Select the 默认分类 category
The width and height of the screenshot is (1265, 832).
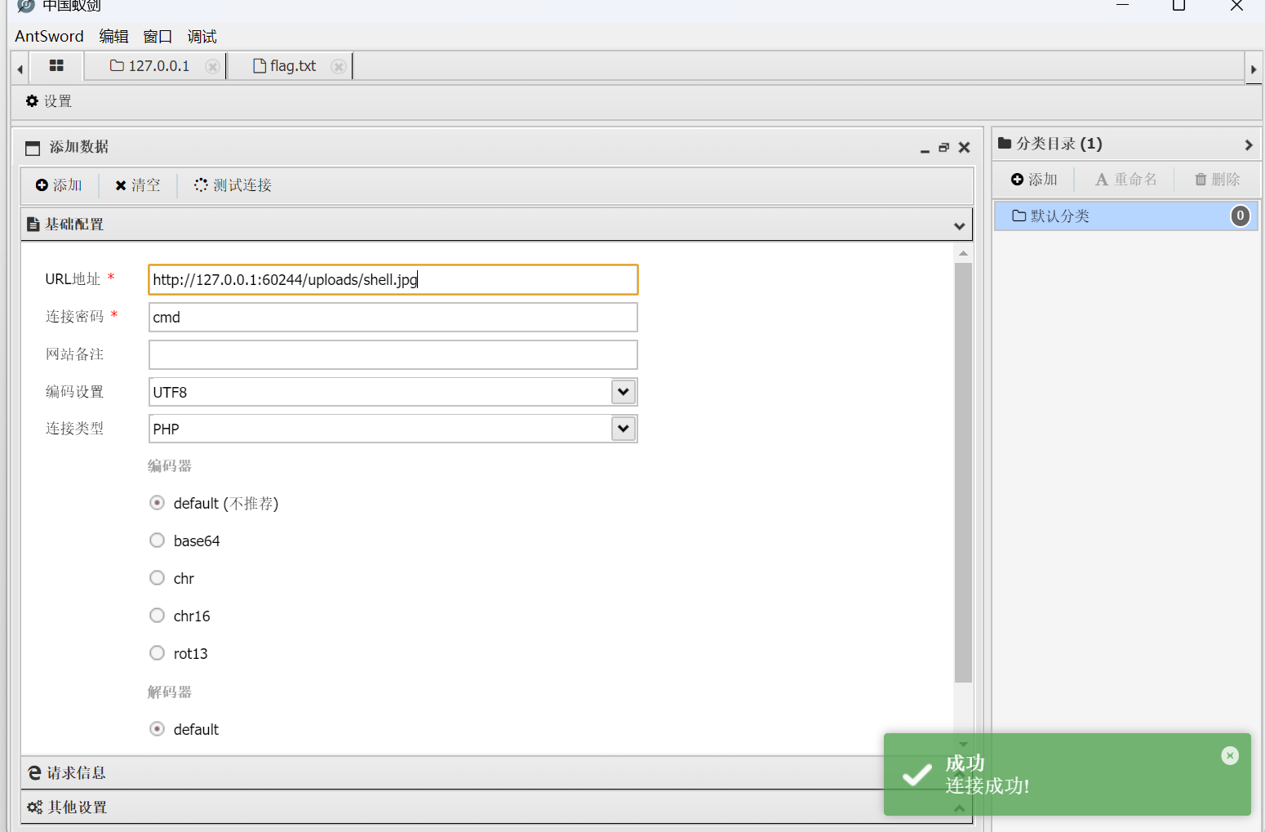(1125, 216)
